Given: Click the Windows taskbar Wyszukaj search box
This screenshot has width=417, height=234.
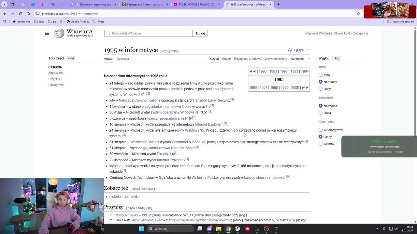Looking at the screenshot, I should (170, 229).
